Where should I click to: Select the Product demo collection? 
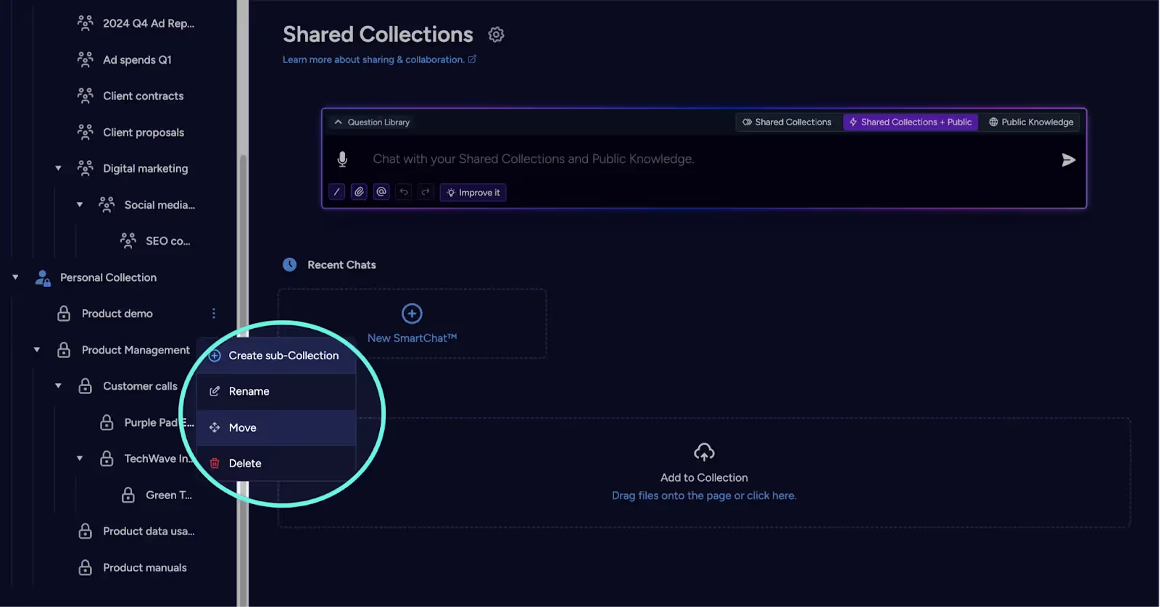117,314
